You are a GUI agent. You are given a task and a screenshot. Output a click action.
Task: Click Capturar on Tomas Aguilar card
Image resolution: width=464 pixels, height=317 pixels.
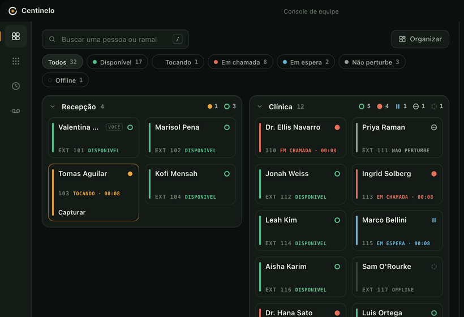point(72,212)
